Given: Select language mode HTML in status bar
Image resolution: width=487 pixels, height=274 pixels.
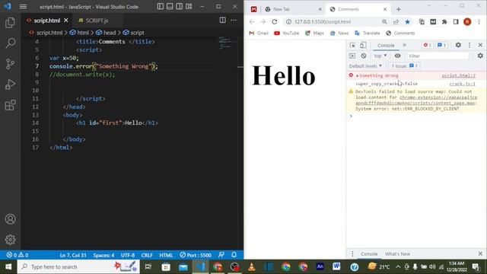Looking at the screenshot, I should click(x=166, y=255).
